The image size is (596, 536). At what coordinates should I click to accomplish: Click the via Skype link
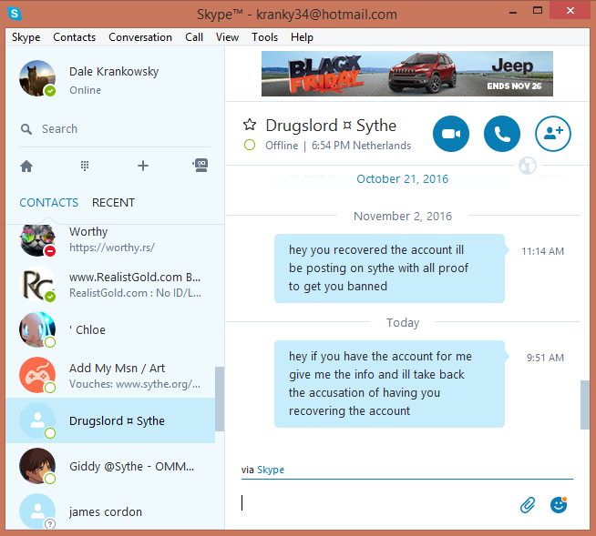(271, 470)
